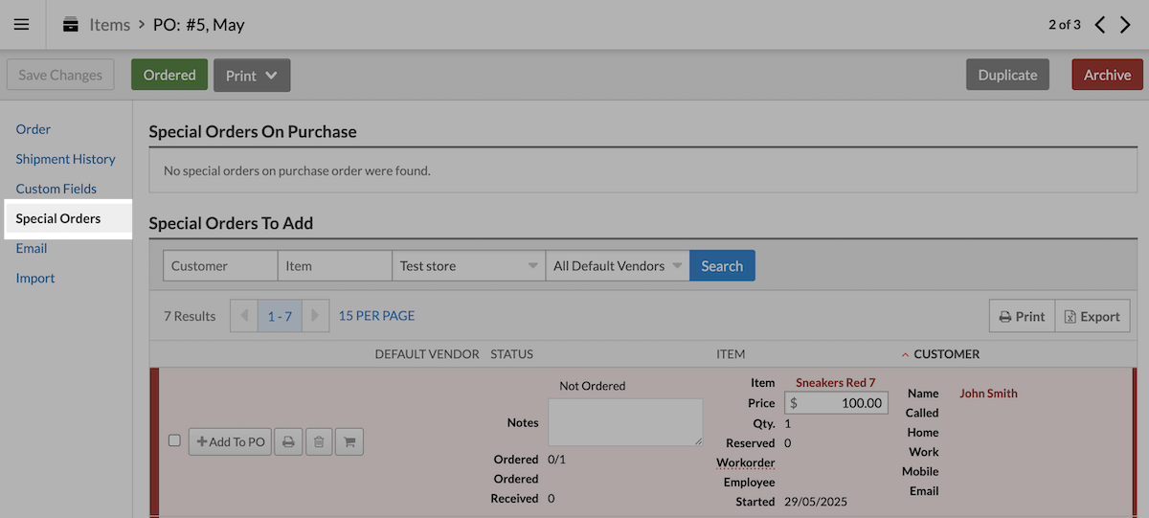Select Custom Fields in sidebar
Image resolution: width=1149 pixels, height=518 pixels.
click(x=56, y=189)
